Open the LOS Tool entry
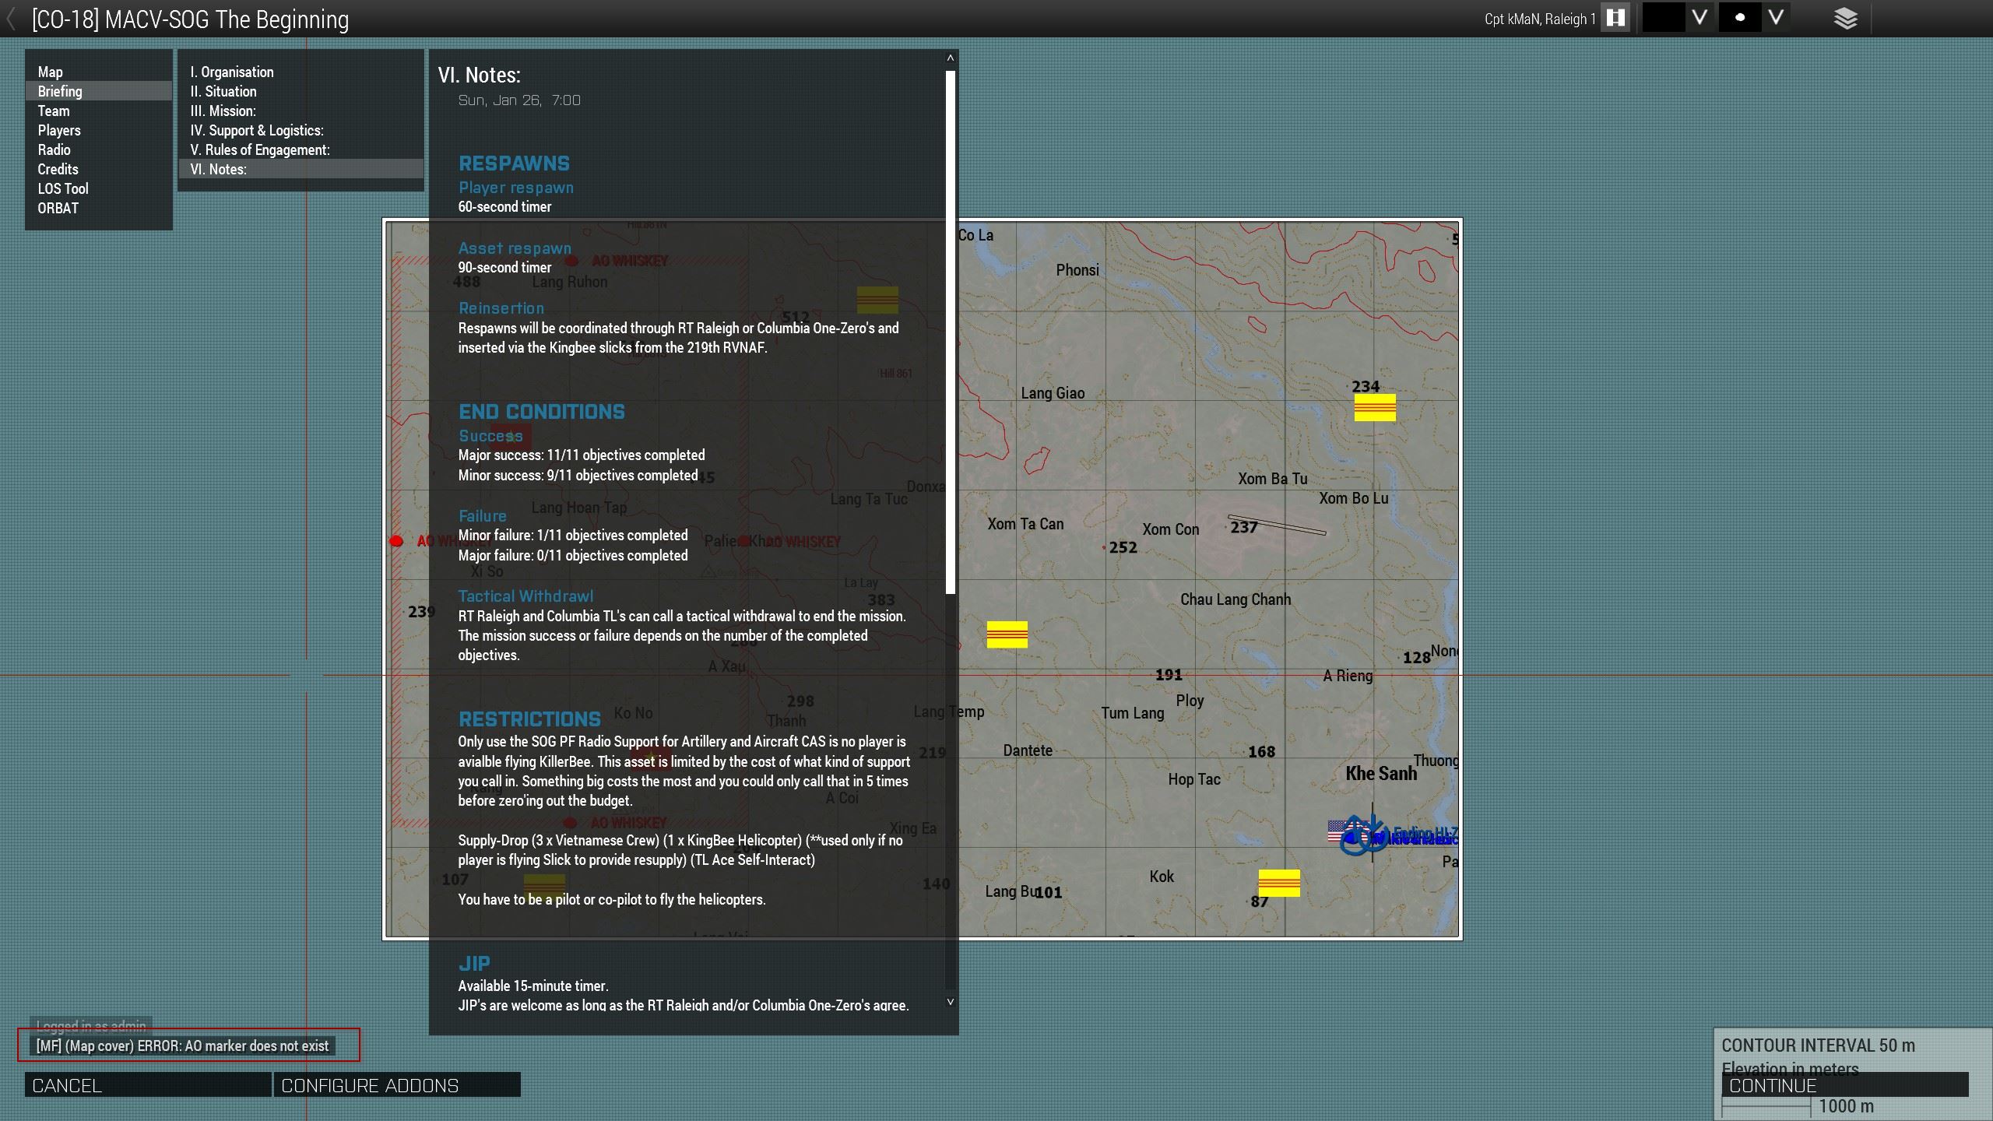This screenshot has width=1993, height=1121. coord(99,188)
